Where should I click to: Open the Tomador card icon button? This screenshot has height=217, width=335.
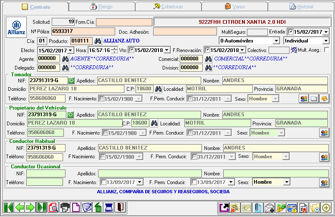tap(314, 99)
